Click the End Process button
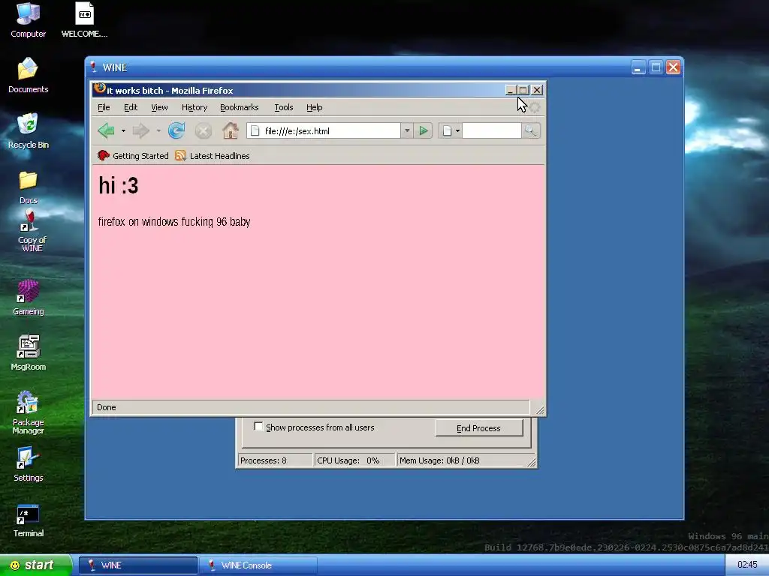This screenshot has width=769, height=576. click(x=478, y=428)
